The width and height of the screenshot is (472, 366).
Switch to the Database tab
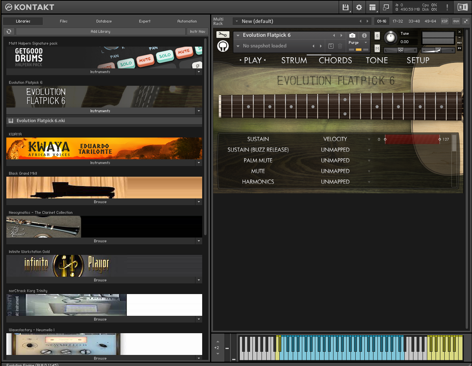(x=104, y=21)
